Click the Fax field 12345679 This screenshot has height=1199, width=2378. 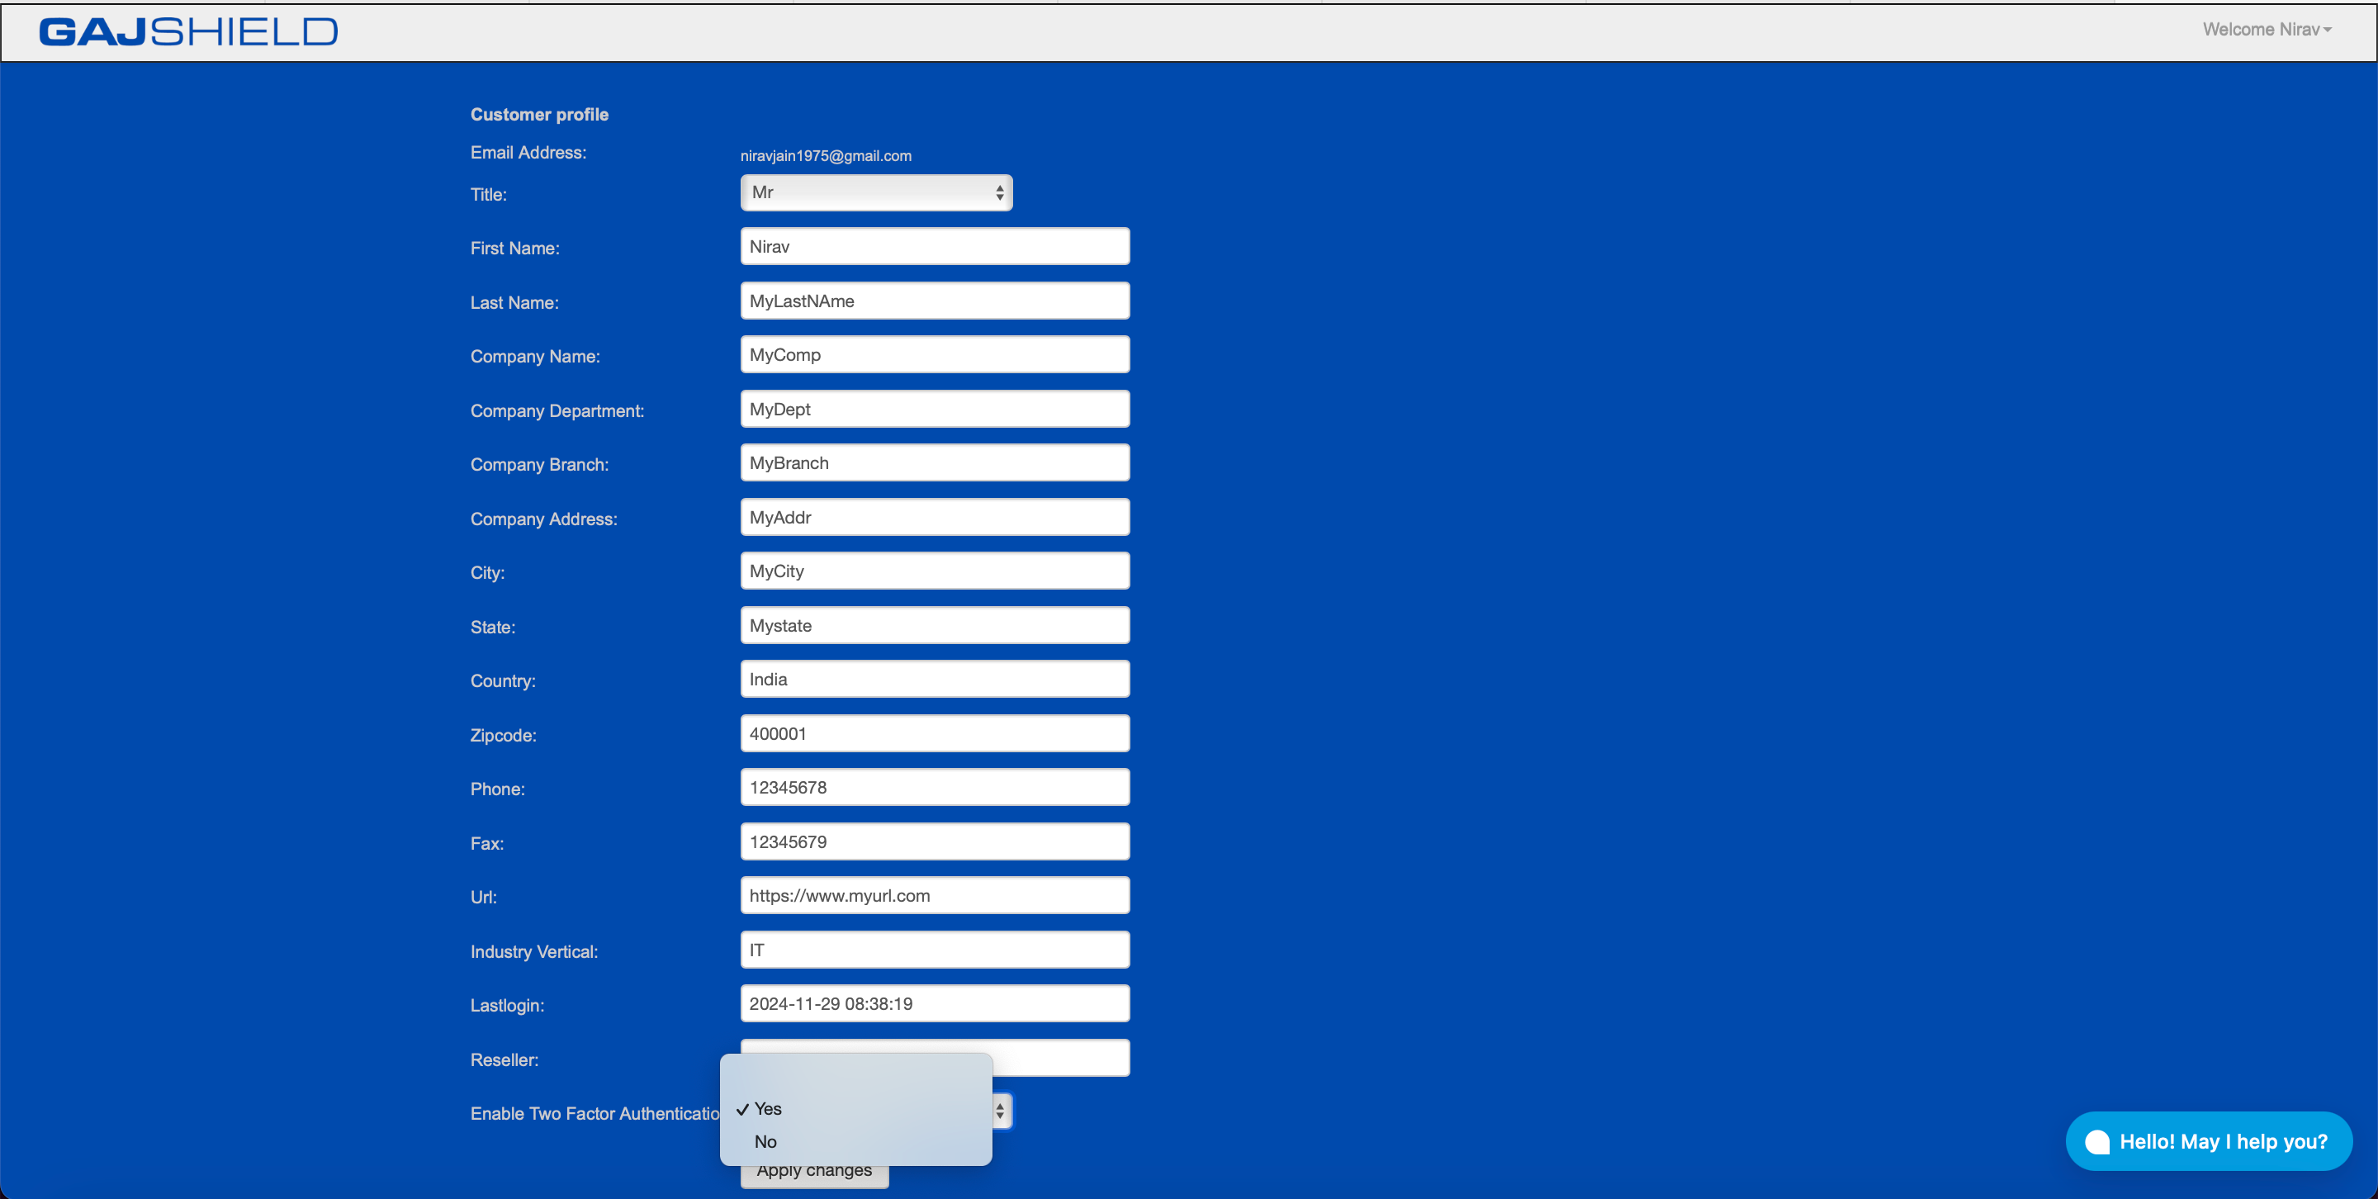[934, 841]
